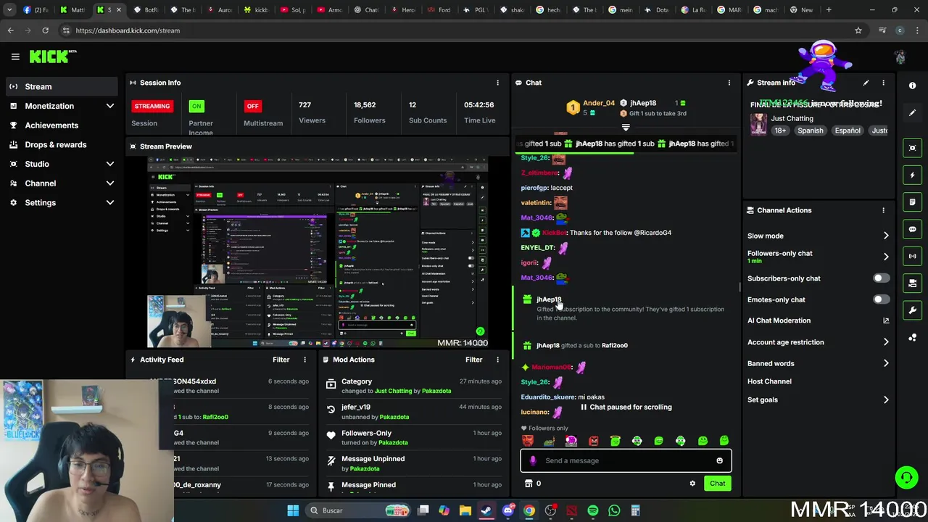
Task: Click Filter in Mod Actions
Action: point(473,360)
